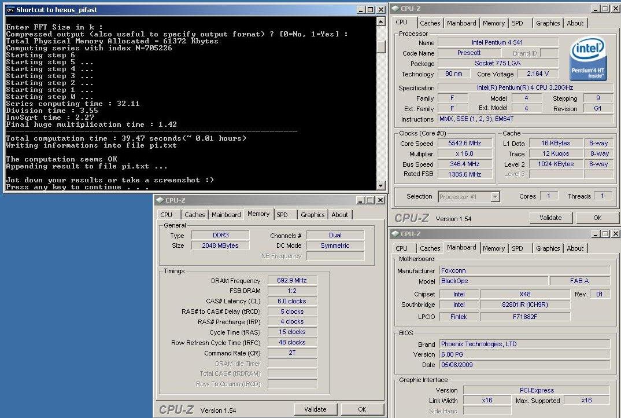Click the DRAM Frequency value '692.9 MHz'
This screenshot has width=621, height=418.
tap(292, 280)
